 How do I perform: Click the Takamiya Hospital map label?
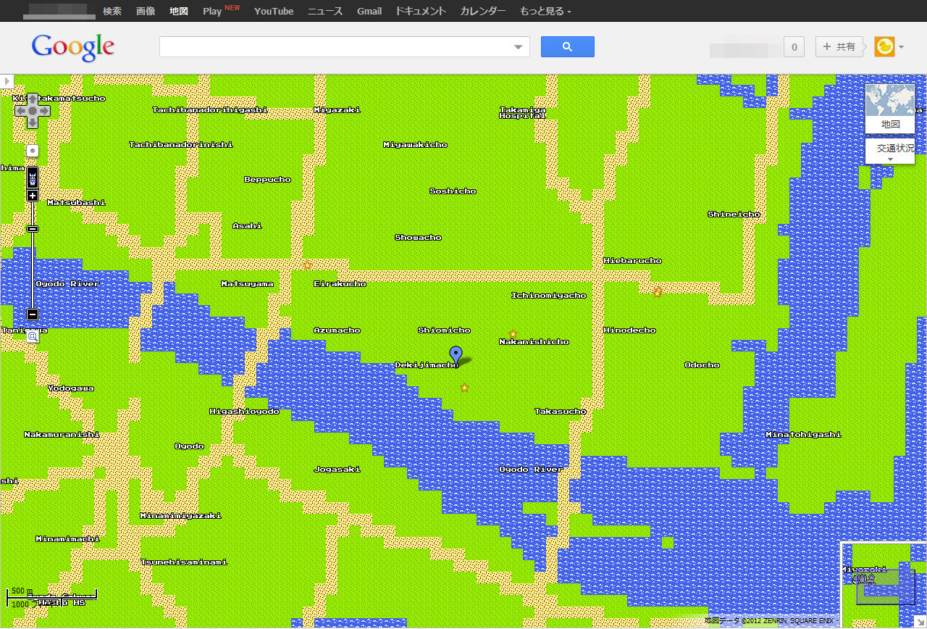point(523,113)
